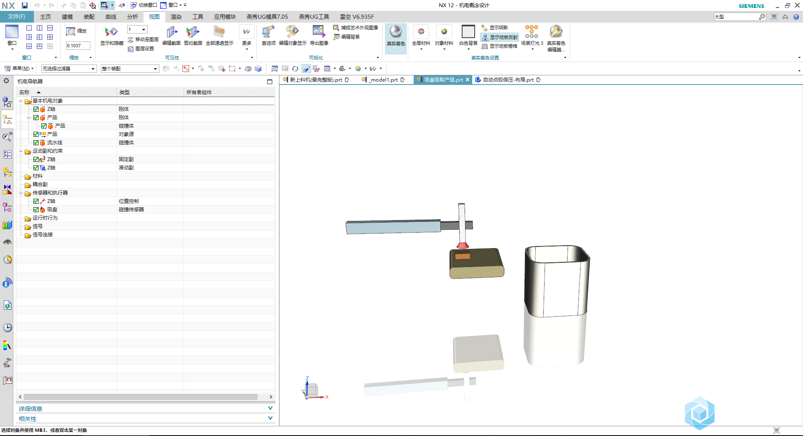This screenshot has width=803, height=436.
Task: Open the 整个装配 scope dropdown
Action: coord(130,69)
